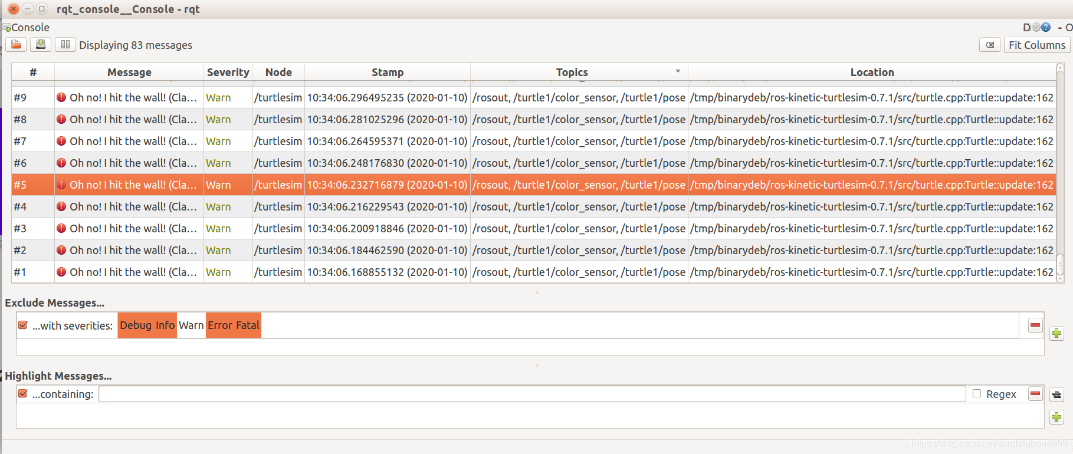This screenshot has width=1073, height=454.
Task: Click the Fit Columns button
Action: (x=1037, y=45)
